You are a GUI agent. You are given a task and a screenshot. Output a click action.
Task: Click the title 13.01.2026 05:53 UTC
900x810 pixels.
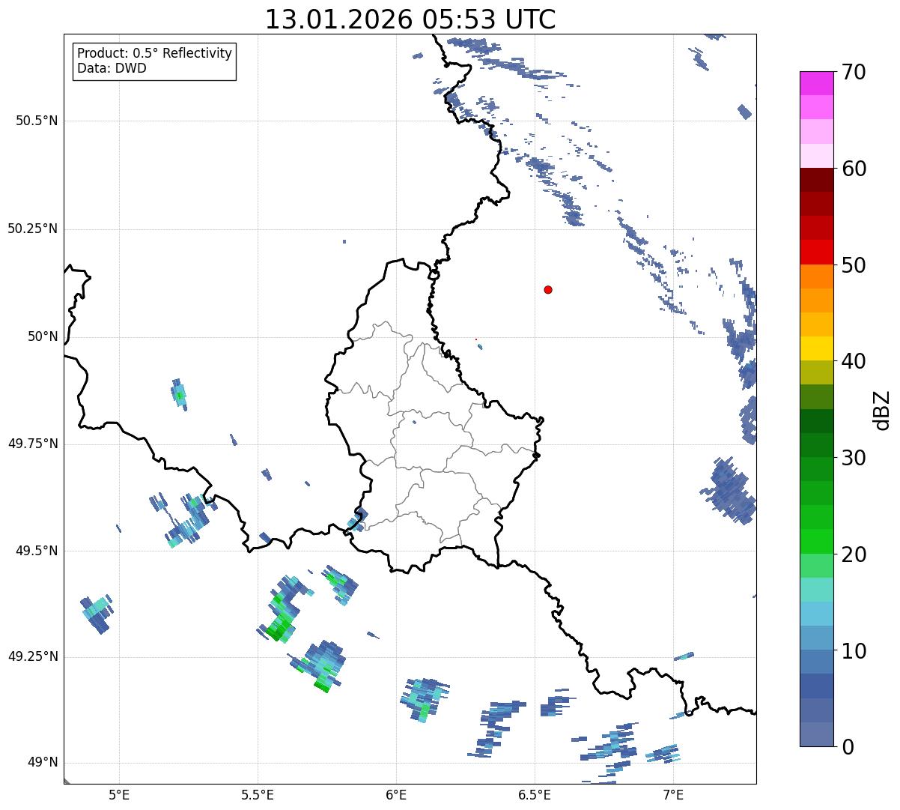(x=410, y=19)
